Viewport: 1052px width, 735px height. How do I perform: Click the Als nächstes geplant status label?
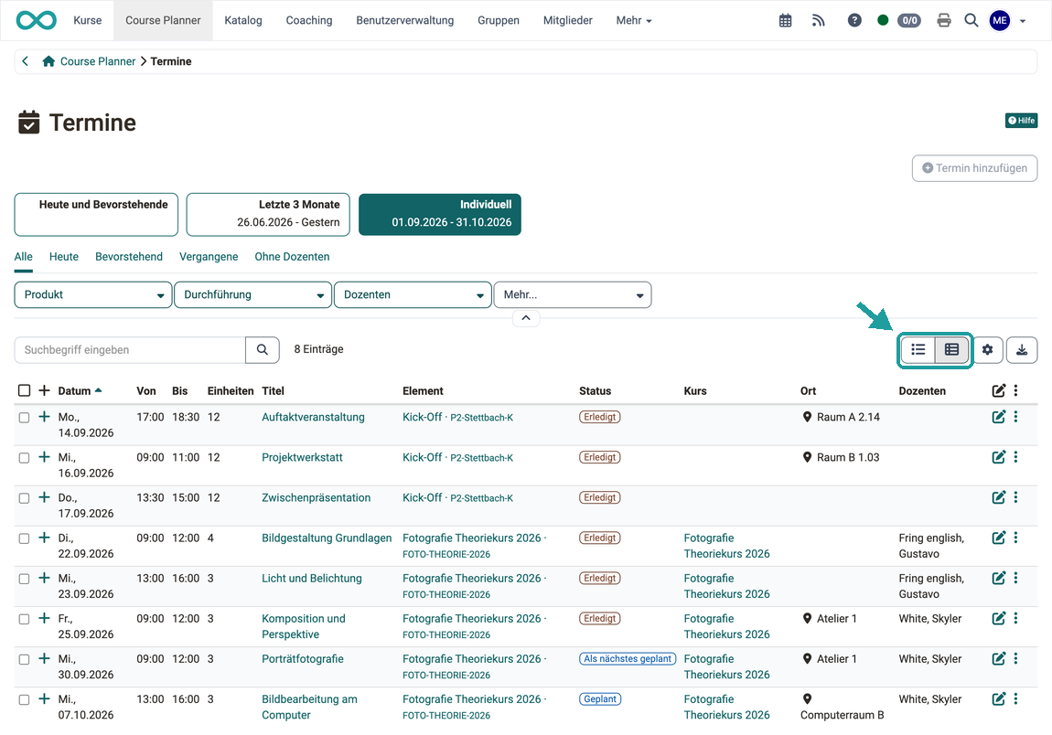[x=628, y=659]
